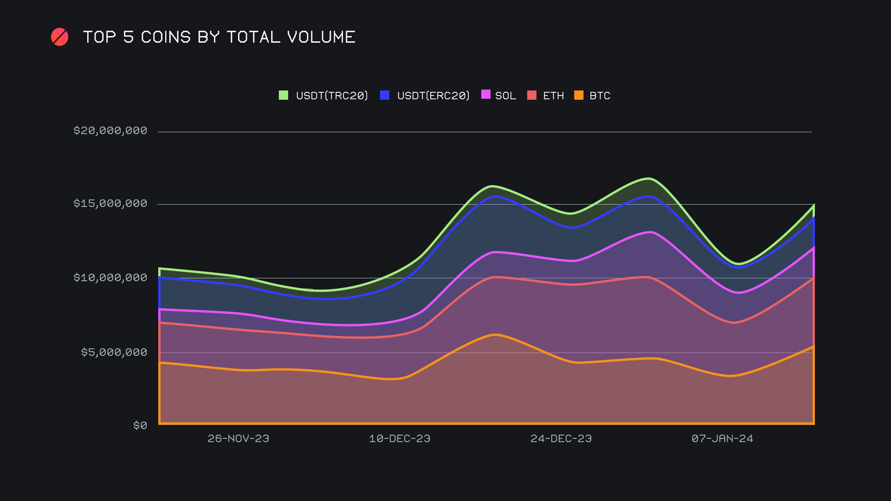Click the magenta SOL legend swatch
The height and width of the screenshot is (501, 891).
point(485,95)
